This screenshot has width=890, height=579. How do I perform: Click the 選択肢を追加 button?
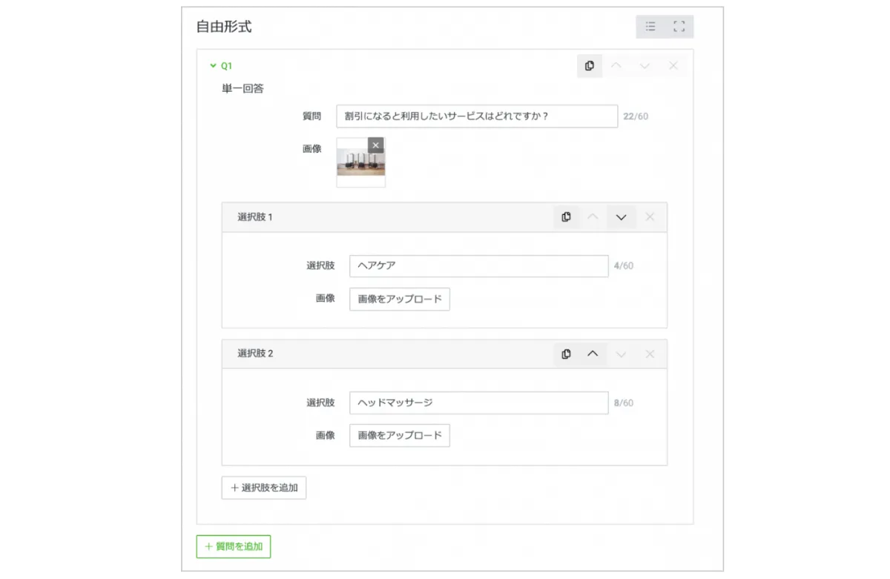pos(264,488)
